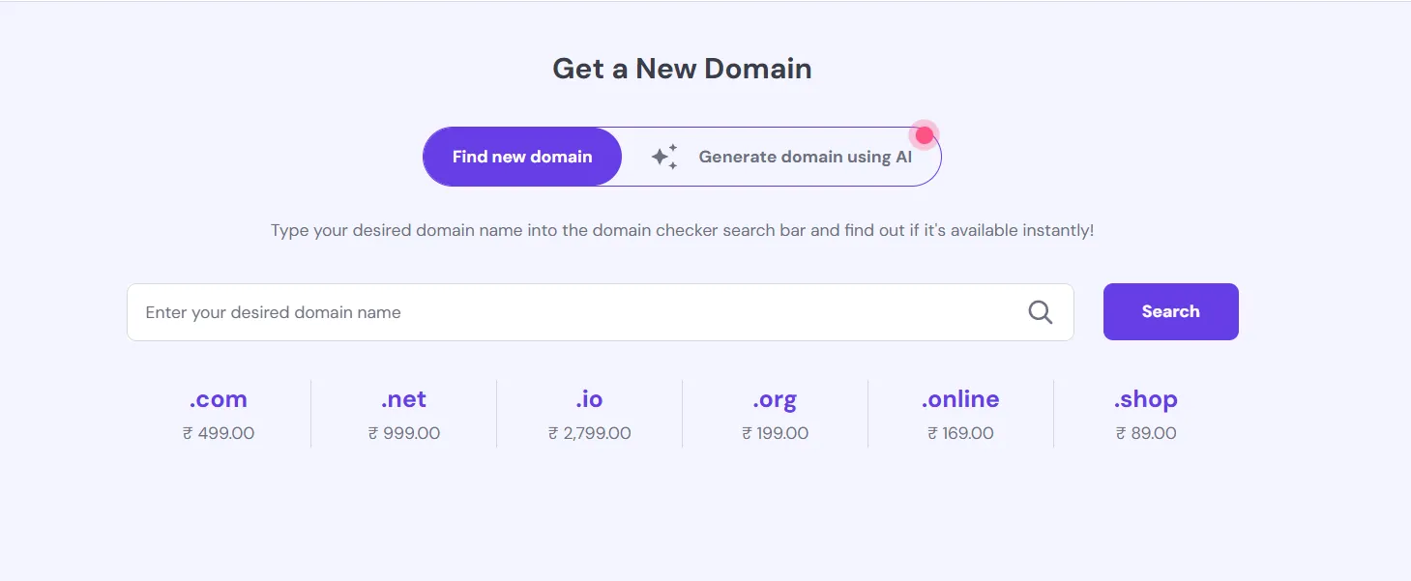The image size is (1411, 581).
Task: Click the ₹ 499.00 price under .com
Action: point(219,433)
